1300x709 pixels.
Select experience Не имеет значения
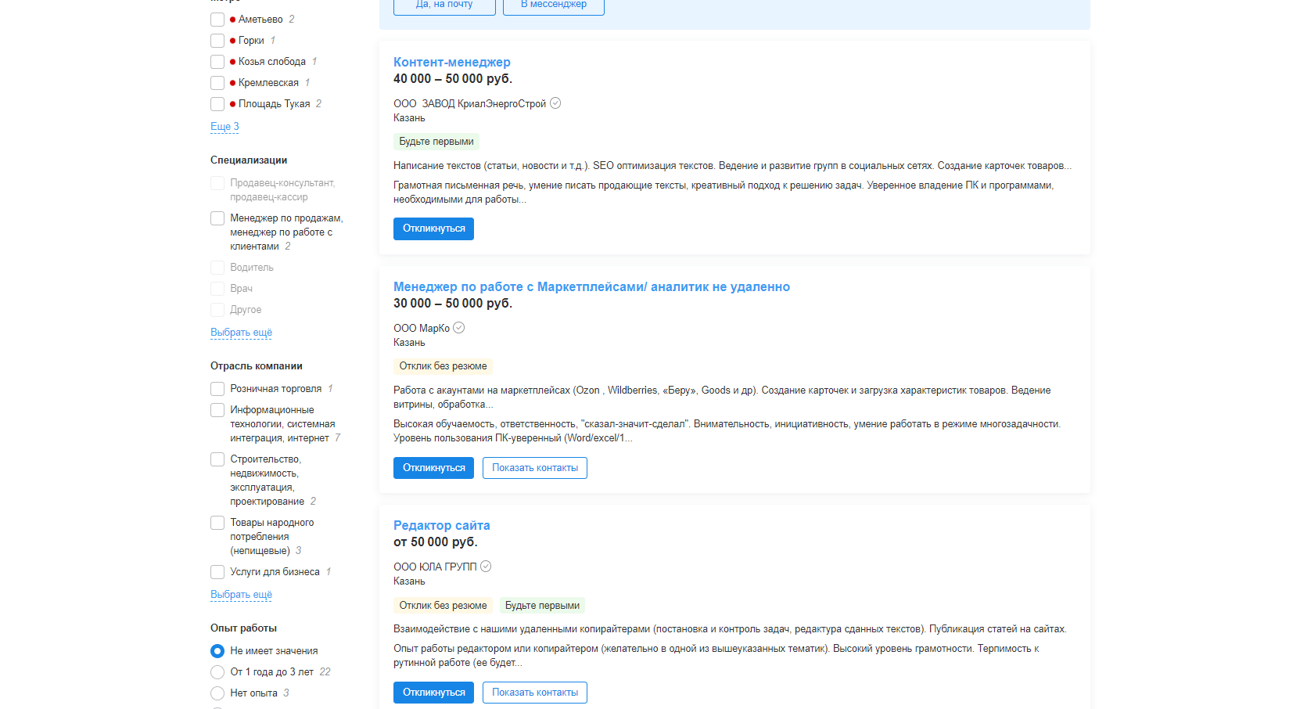(217, 651)
